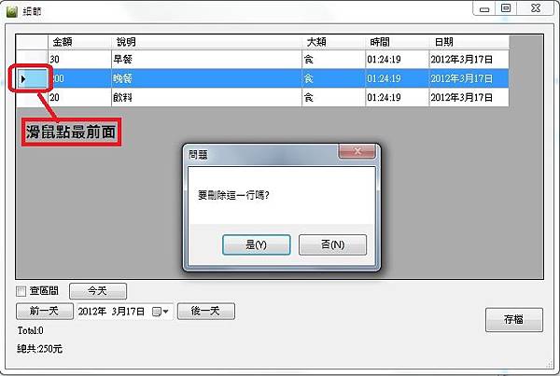Confirm deletion with the 是(Y) button
Viewport: 560px width, 376px height.
[x=256, y=245]
